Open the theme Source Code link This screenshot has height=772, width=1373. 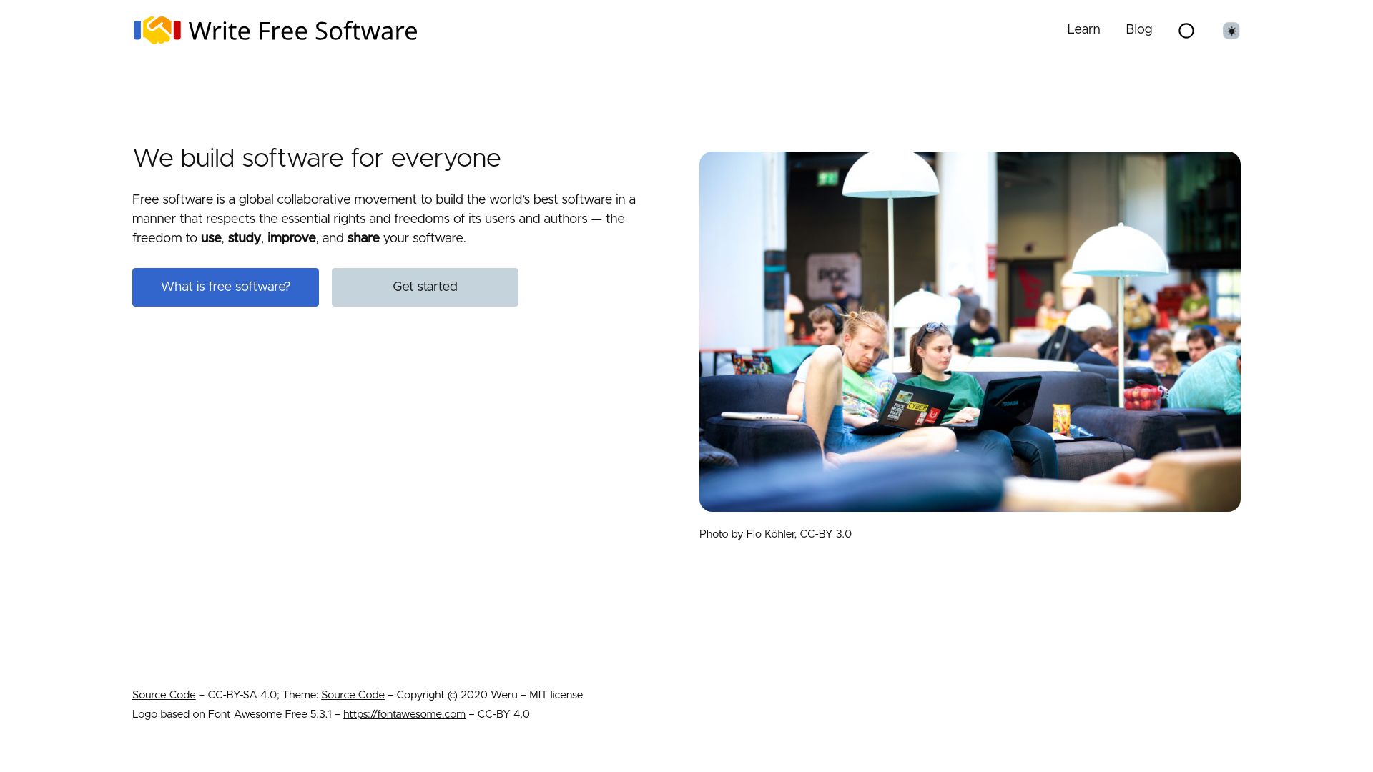click(x=353, y=695)
